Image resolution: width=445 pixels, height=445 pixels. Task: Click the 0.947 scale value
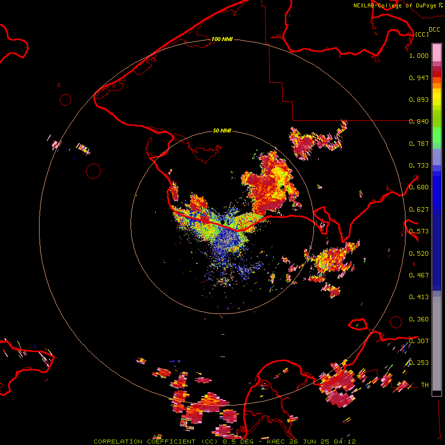419,78
